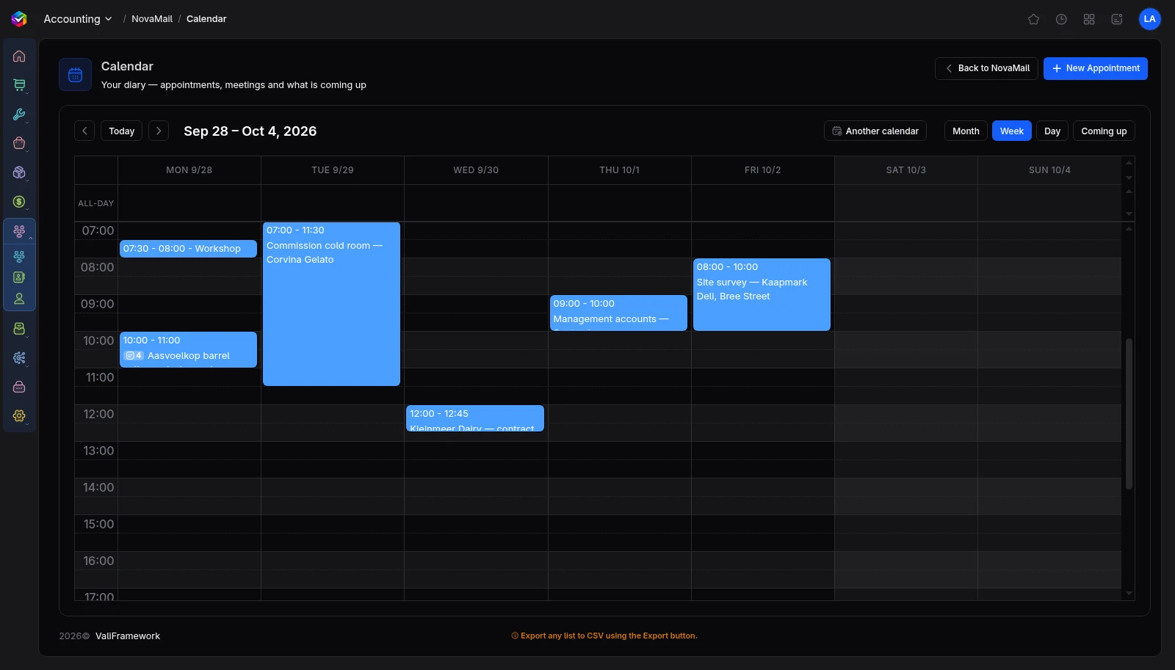Switch to Month view

(x=966, y=131)
